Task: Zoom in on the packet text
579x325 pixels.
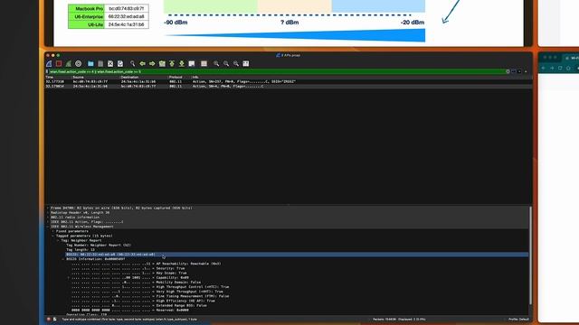Action: pyautogui.click(x=216, y=64)
